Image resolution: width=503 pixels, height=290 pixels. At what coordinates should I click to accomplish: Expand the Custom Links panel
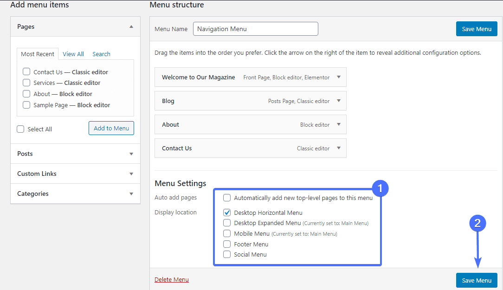[x=131, y=174]
